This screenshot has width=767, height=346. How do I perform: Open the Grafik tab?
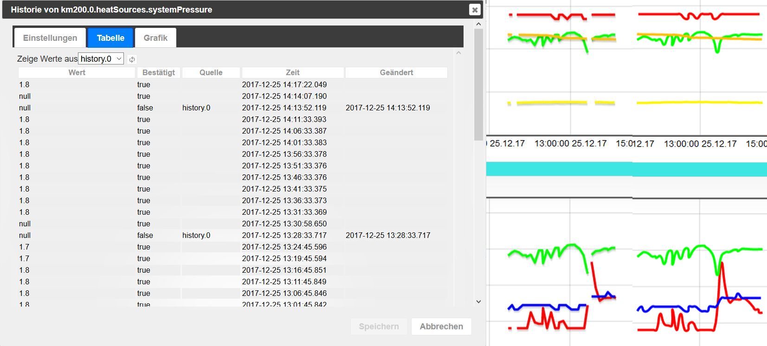[x=155, y=38]
